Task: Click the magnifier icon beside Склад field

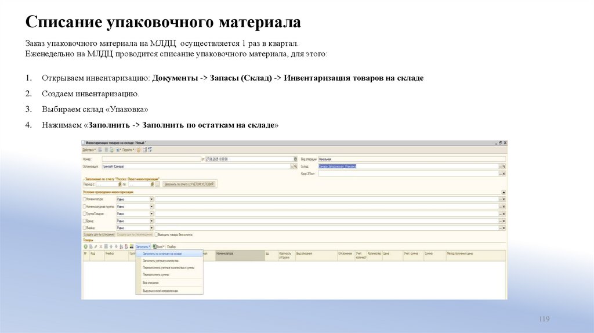Action: 504,166
